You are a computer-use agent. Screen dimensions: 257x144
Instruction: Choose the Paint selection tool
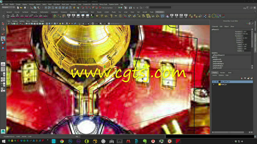pos(3,34)
